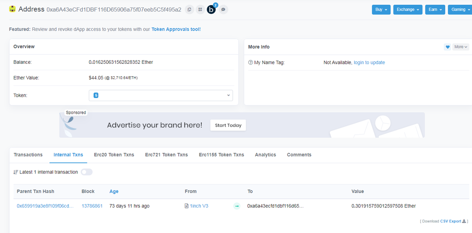Screen dimensions: 472x233
Task: Click the Parent Txn Hash column header
Action: point(35,191)
